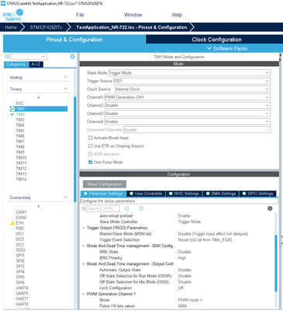Click the first circular icon next to the parameter search
The image size is (283, 311).
[x=126, y=208]
